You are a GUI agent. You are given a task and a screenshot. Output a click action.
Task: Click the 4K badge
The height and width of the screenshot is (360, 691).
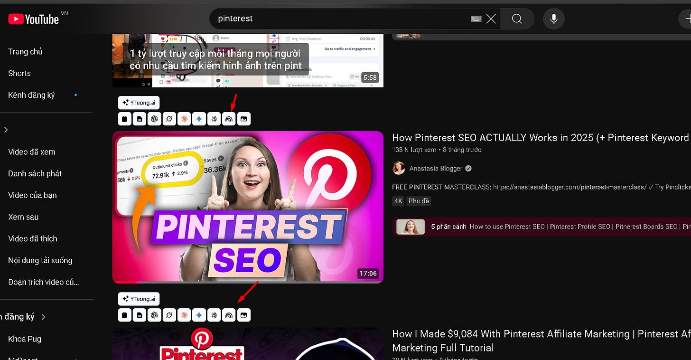(398, 201)
